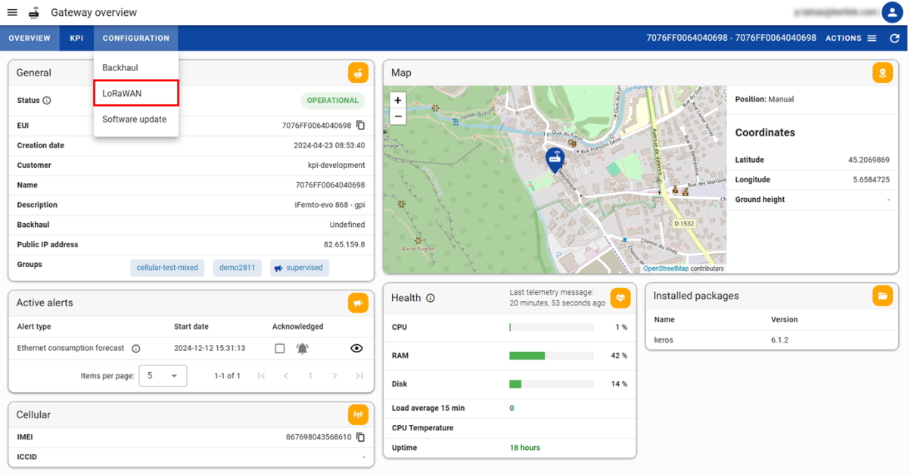Switch to the KPI tab
The width and height of the screenshot is (908, 475).
[76, 39]
